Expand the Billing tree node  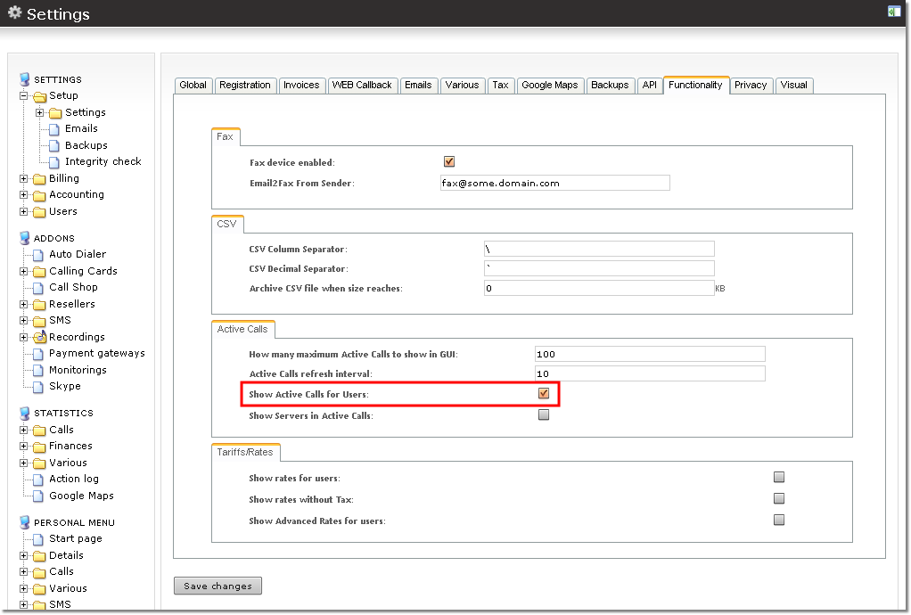(24, 178)
